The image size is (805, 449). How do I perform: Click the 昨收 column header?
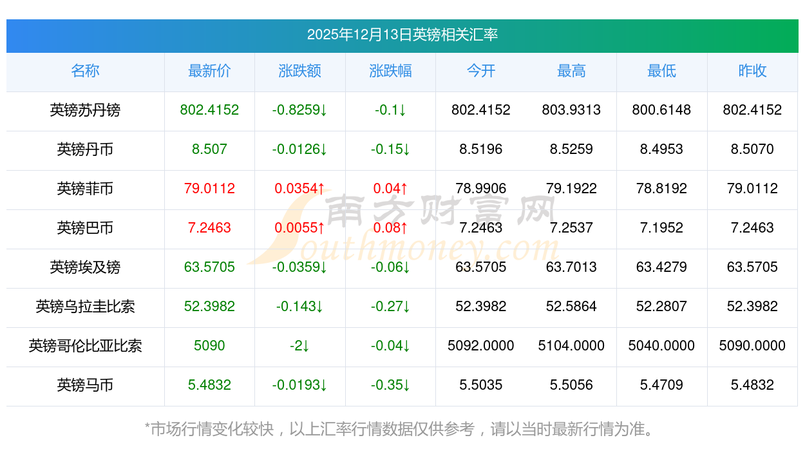(753, 72)
